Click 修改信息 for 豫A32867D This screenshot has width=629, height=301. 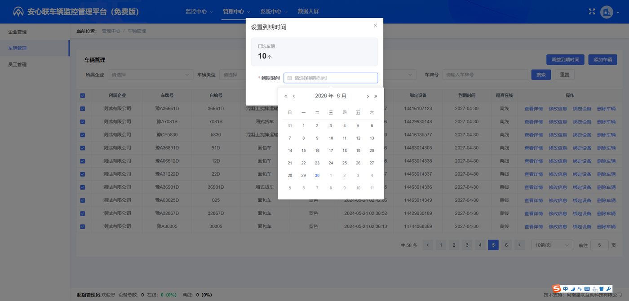click(558, 214)
